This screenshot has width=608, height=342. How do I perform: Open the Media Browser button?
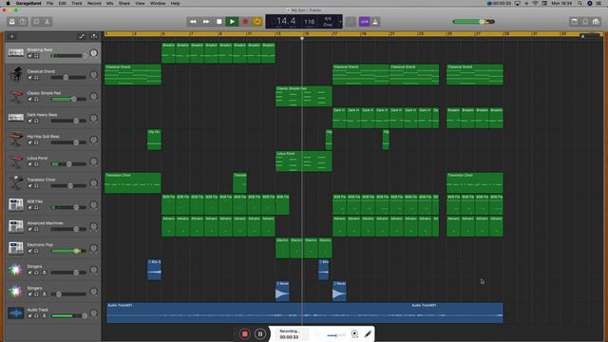(596, 22)
